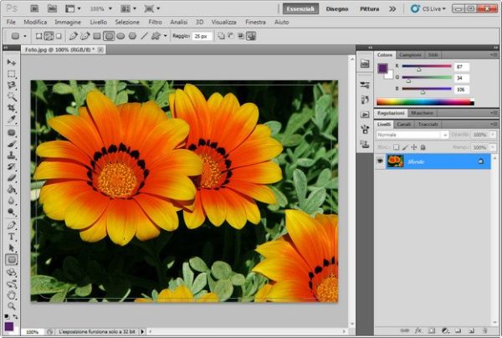The height and width of the screenshot is (338, 502).
Task: Select the Move tool in toolbox
Action: (x=12, y=62)
